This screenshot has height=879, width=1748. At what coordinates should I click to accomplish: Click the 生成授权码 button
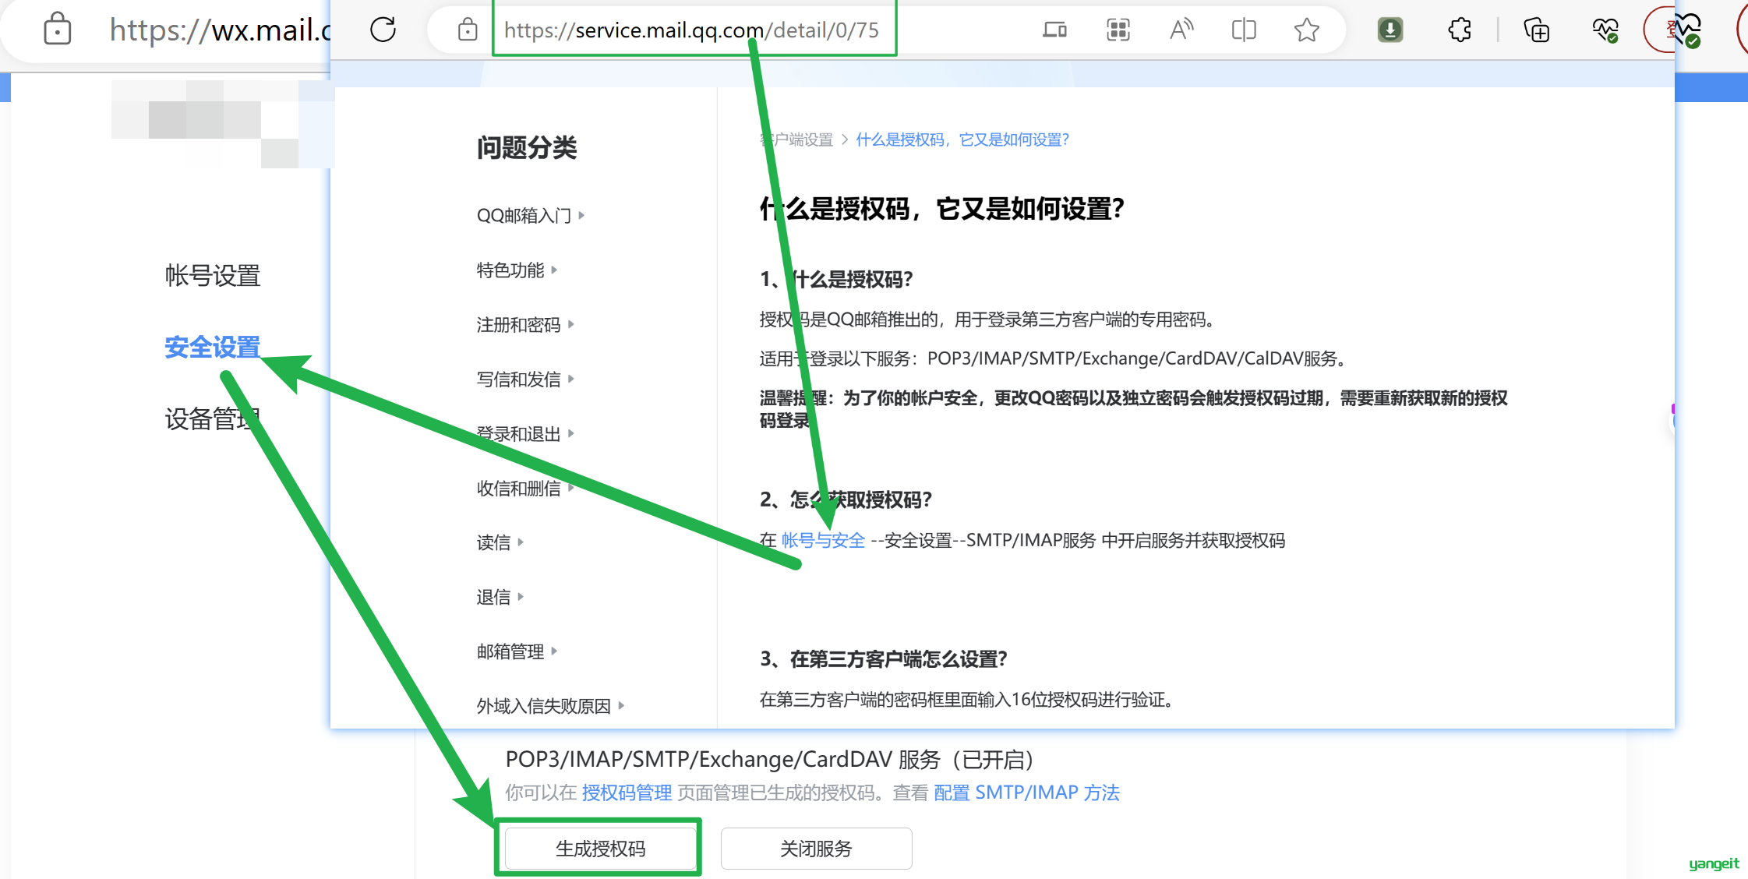click(x=600, y=849)
